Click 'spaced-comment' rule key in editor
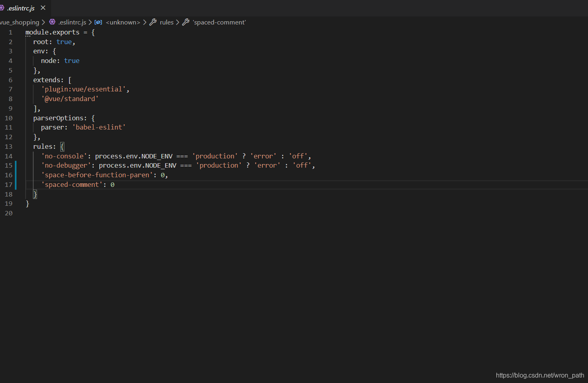This screenshot has height=383, width=588. click(x=72, y=184)
